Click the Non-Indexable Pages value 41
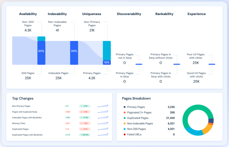229x147 pixels. [x=58, y=30]
